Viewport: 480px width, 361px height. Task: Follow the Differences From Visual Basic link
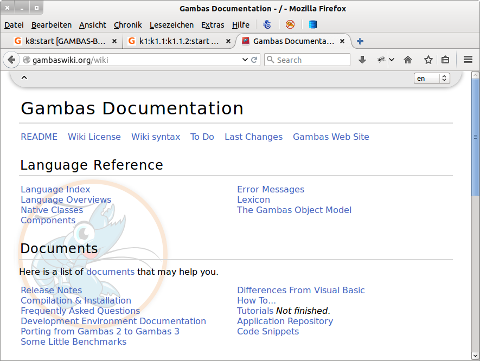300,290
